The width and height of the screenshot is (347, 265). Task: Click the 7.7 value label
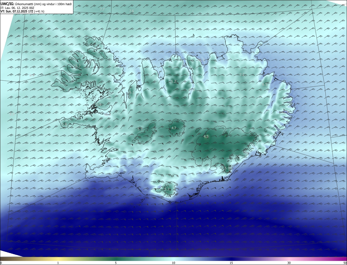102,9
